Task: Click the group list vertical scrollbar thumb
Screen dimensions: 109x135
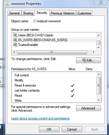Action: point(99,43)
